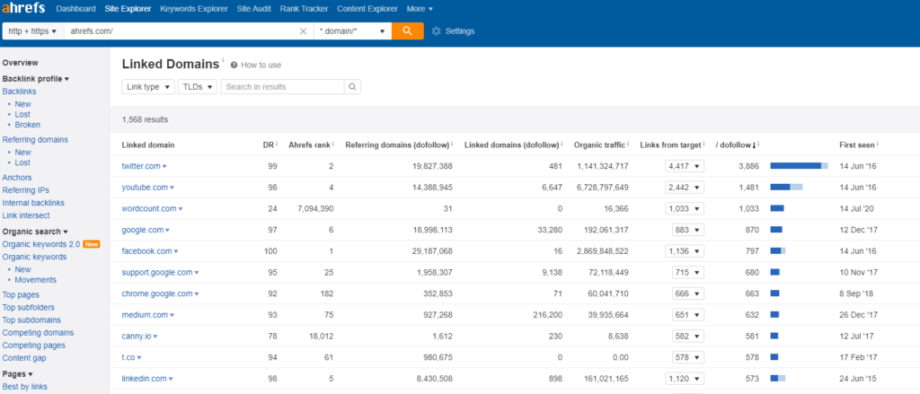Screen dimensions: 920x394
Task: Open the medium.com linked domain
Action: (145, 315)
